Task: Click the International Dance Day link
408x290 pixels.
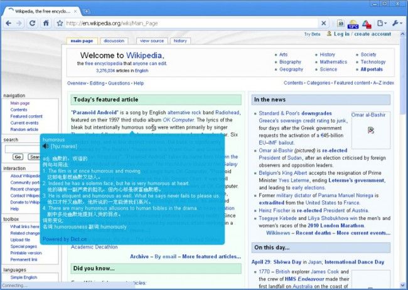Action: coord(354,262)
